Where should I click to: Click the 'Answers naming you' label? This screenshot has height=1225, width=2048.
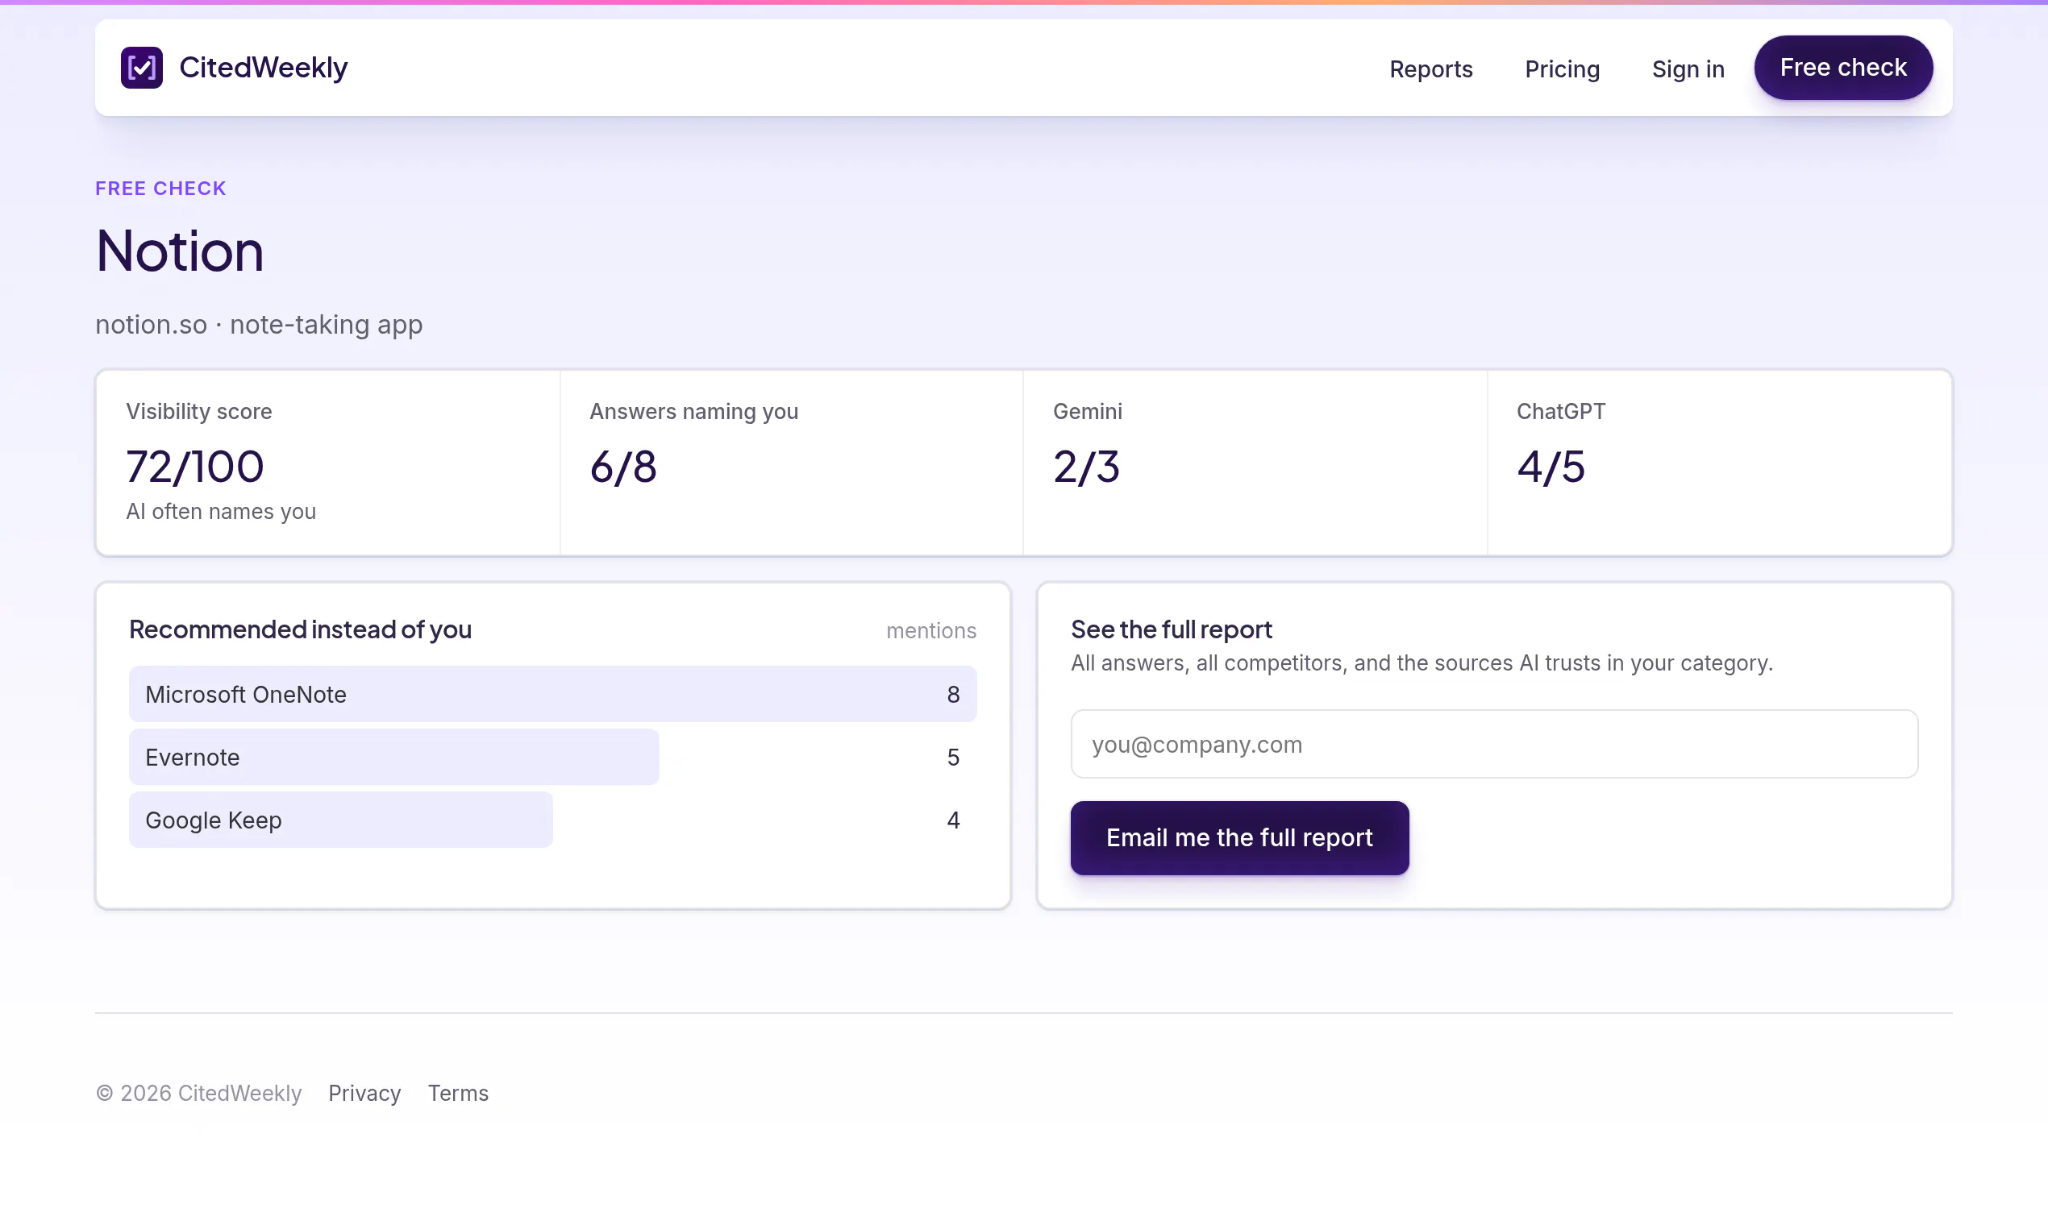(693, 411)
